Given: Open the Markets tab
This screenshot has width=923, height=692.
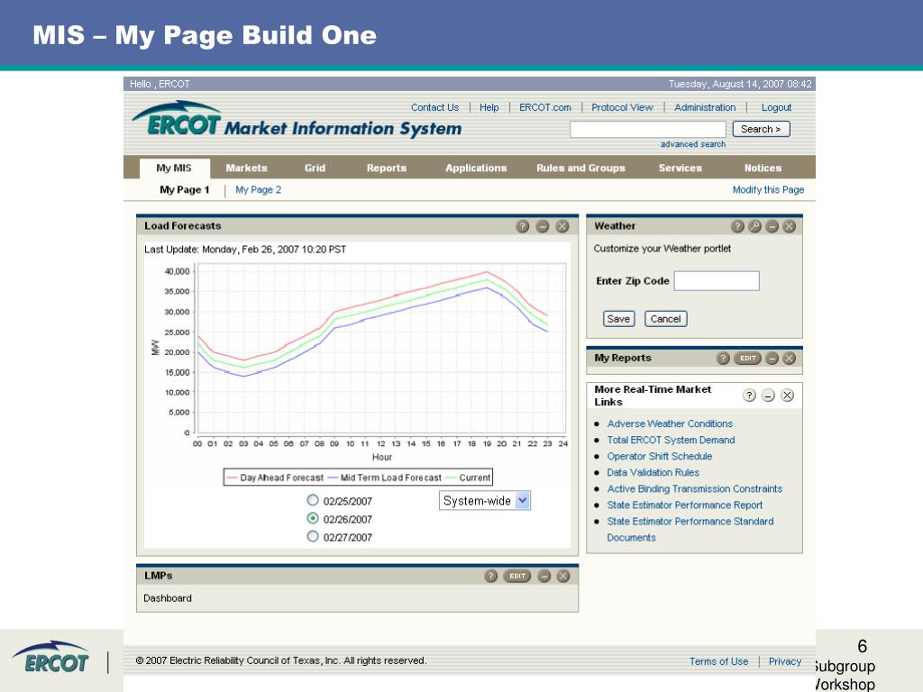Looking at the screenshot, I should 246,168.
